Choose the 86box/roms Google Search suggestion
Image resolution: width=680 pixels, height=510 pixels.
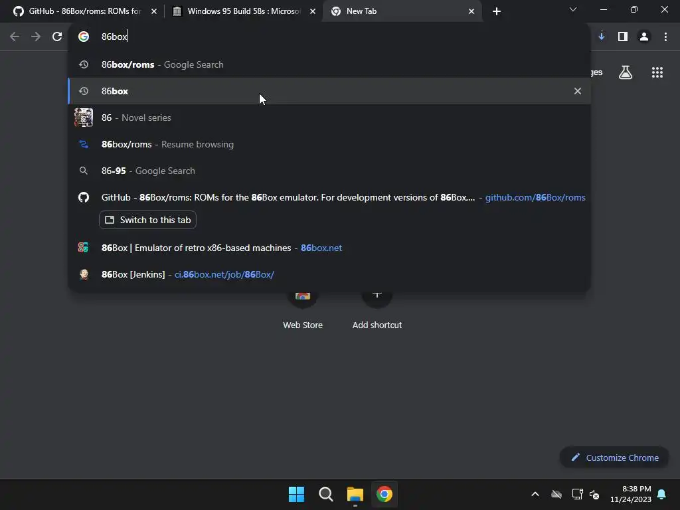329,64
